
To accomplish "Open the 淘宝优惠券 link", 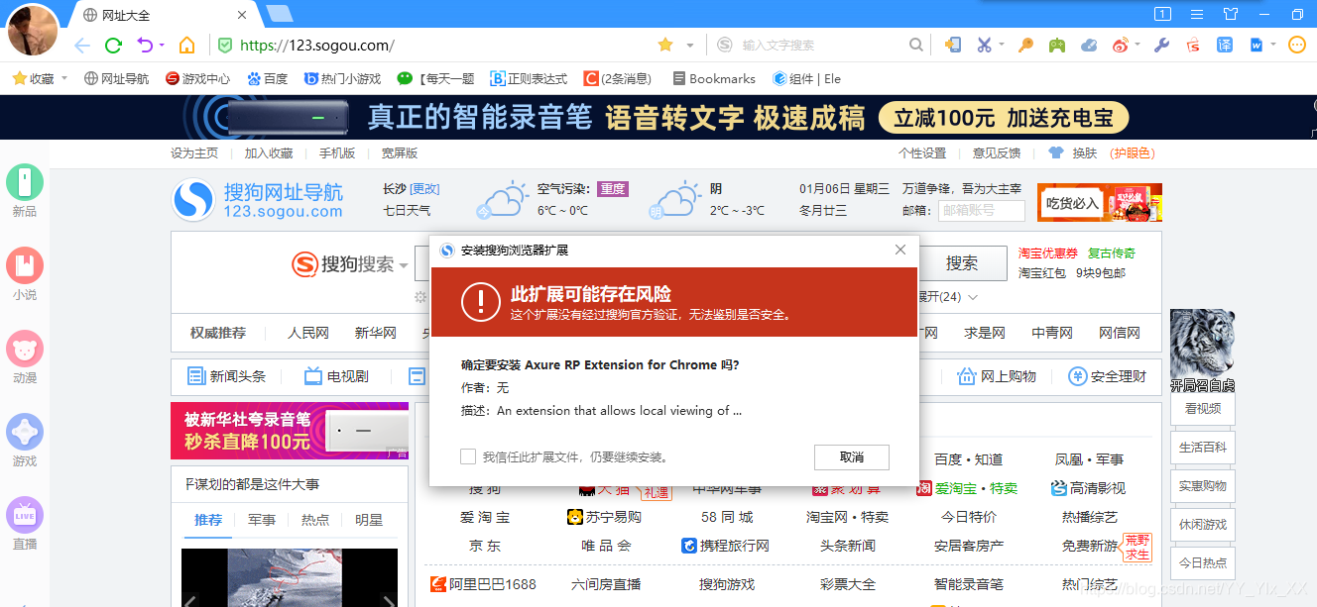I will point(1048,253).
